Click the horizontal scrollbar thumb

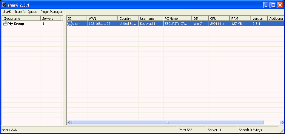167,122
